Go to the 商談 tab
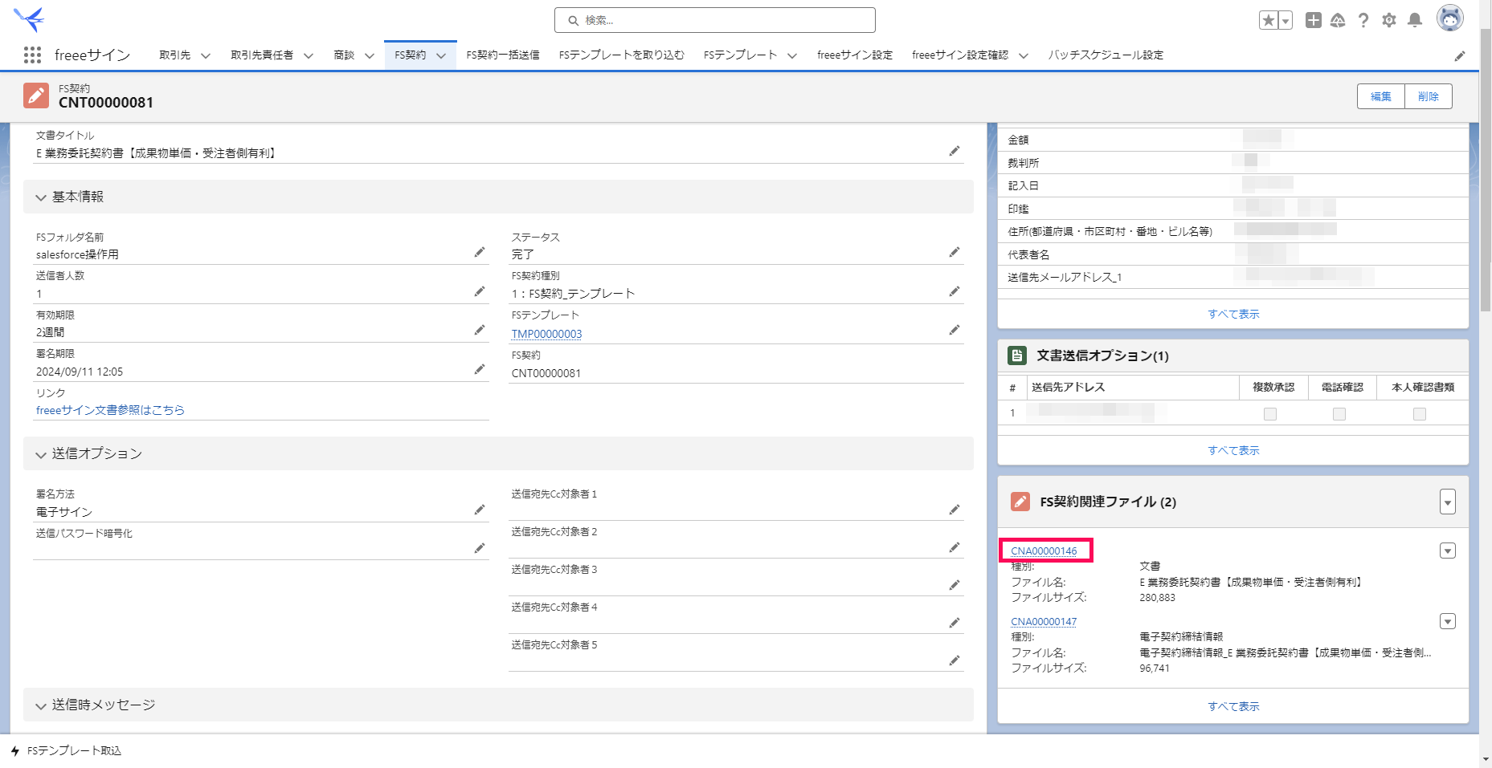This screenshot has width=1492, height=768. [344, 55]
